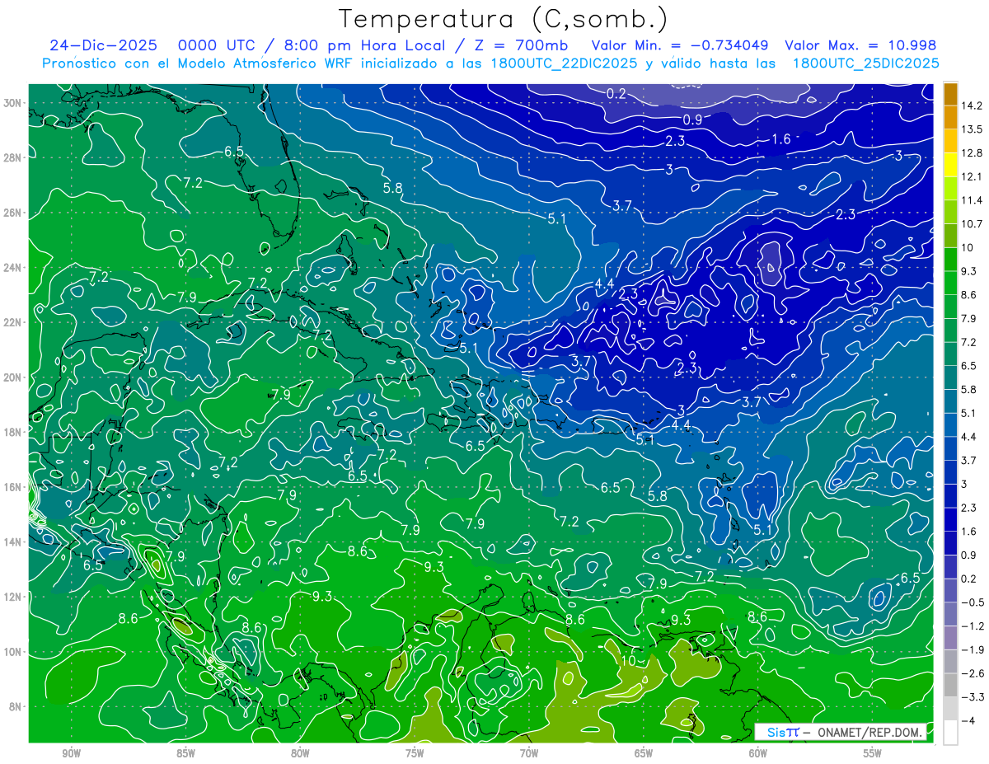Click the "Valor Min. = -0.734049" text
This screenshot has width=989, height=764.
682,45
